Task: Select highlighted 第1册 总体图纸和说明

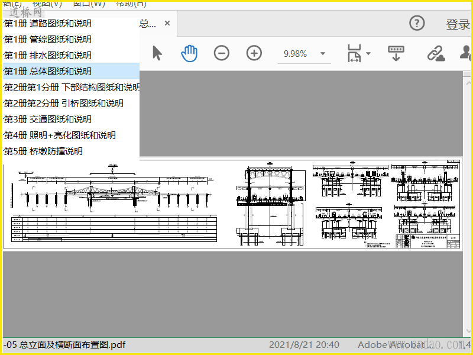Action: [71, 72]
